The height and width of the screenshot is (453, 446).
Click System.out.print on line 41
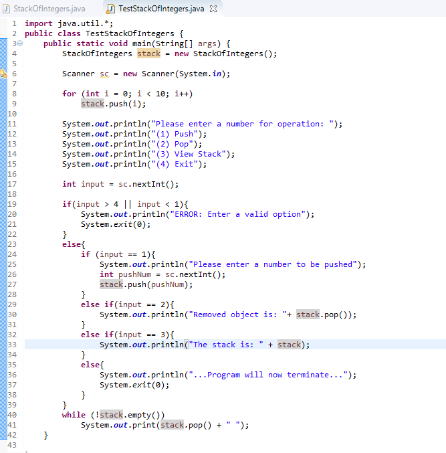point(118,425)
